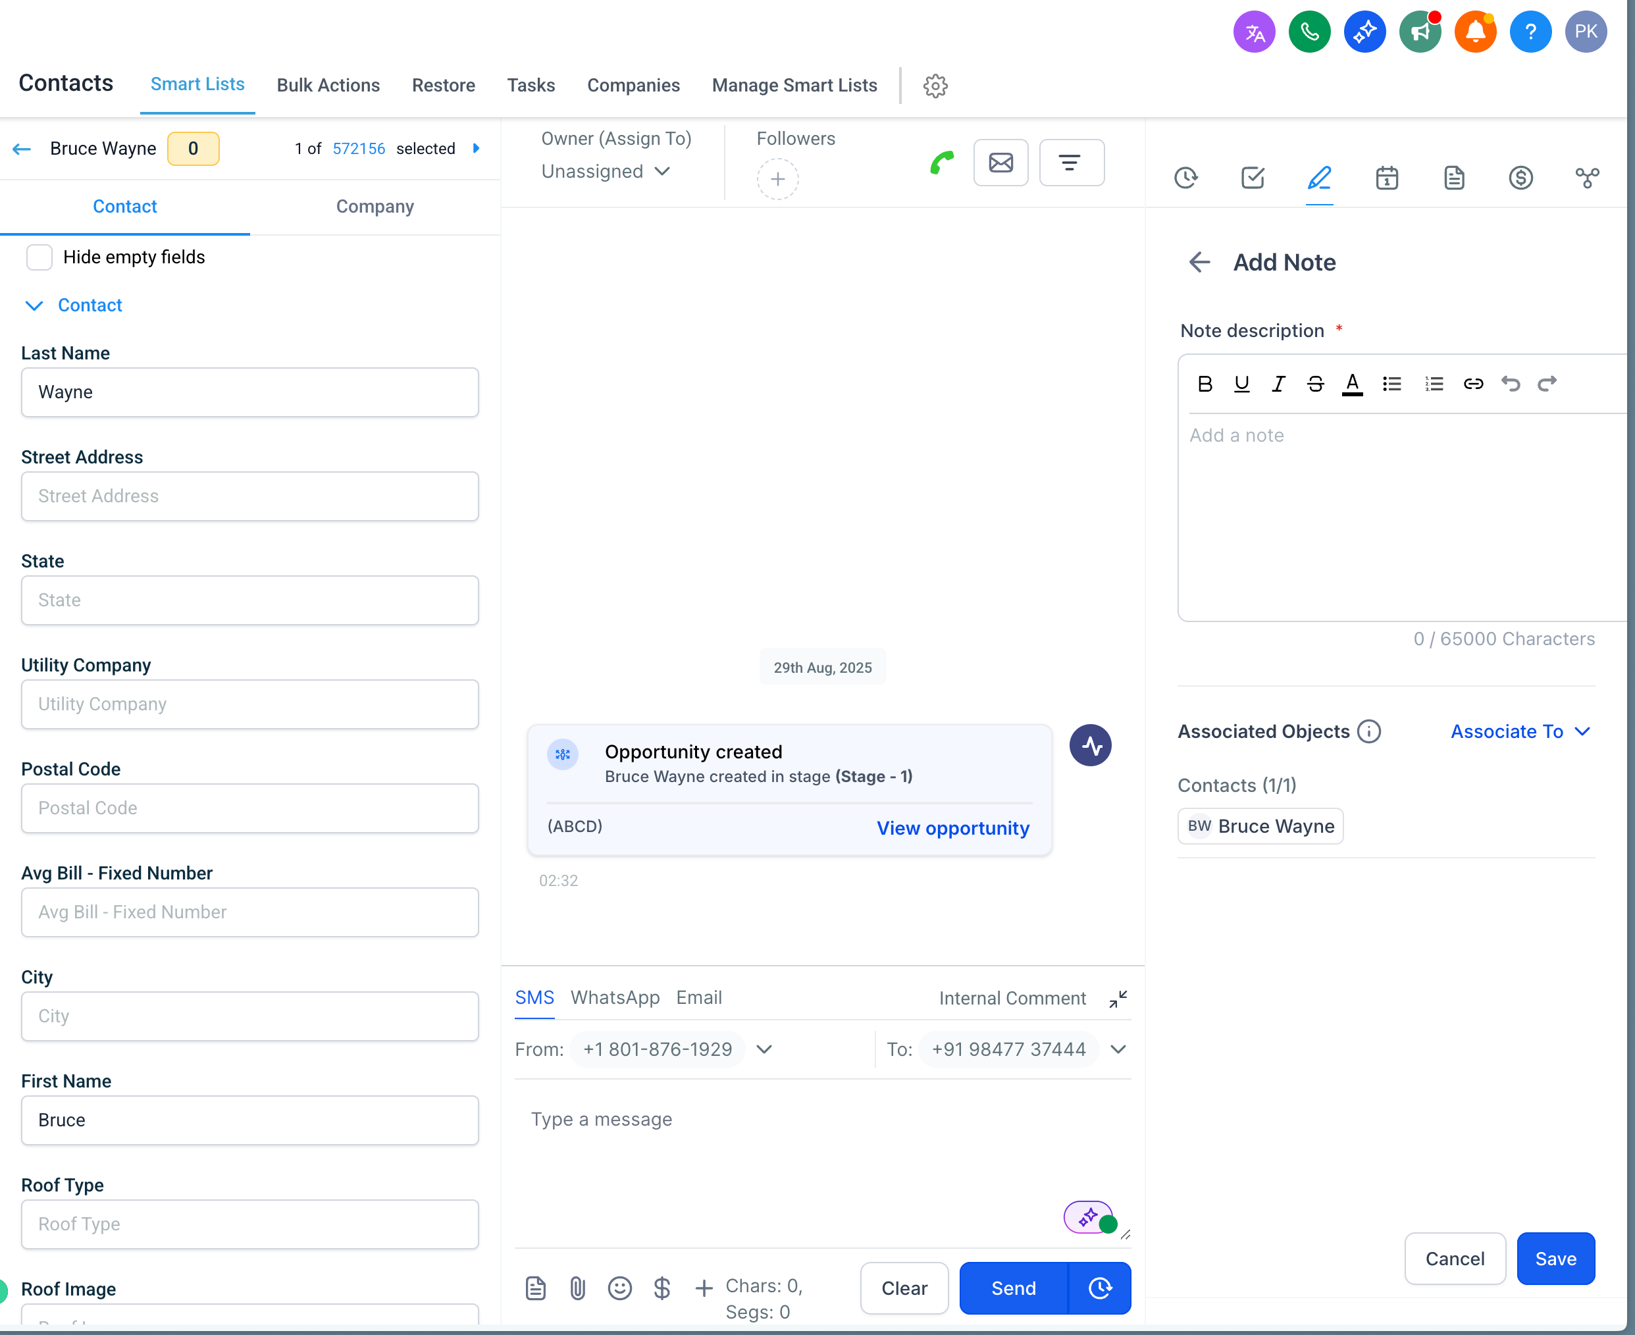1635x1335 pixels.
Task: Switch to the WhatsApp tab
Action: (x=615, y=997)
